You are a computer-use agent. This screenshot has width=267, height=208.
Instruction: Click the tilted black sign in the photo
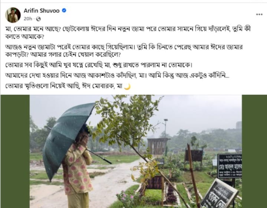[x=220, y=194]
